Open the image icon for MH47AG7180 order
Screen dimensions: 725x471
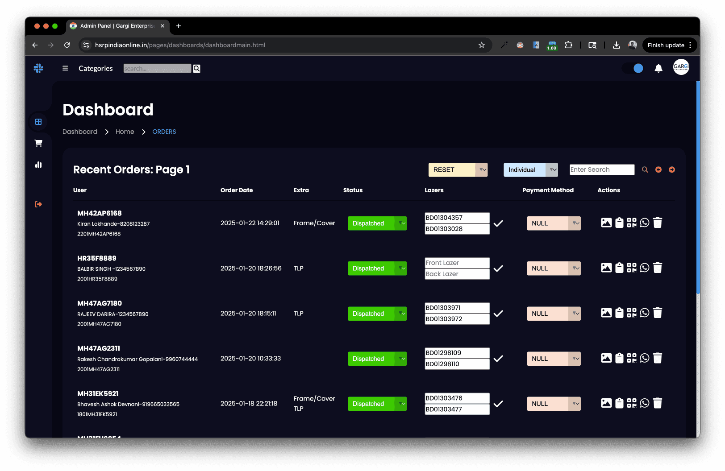606,313
